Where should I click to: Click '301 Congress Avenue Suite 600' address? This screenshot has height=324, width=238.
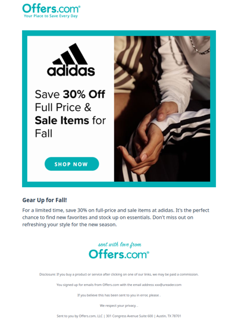(x=130, y=316)
